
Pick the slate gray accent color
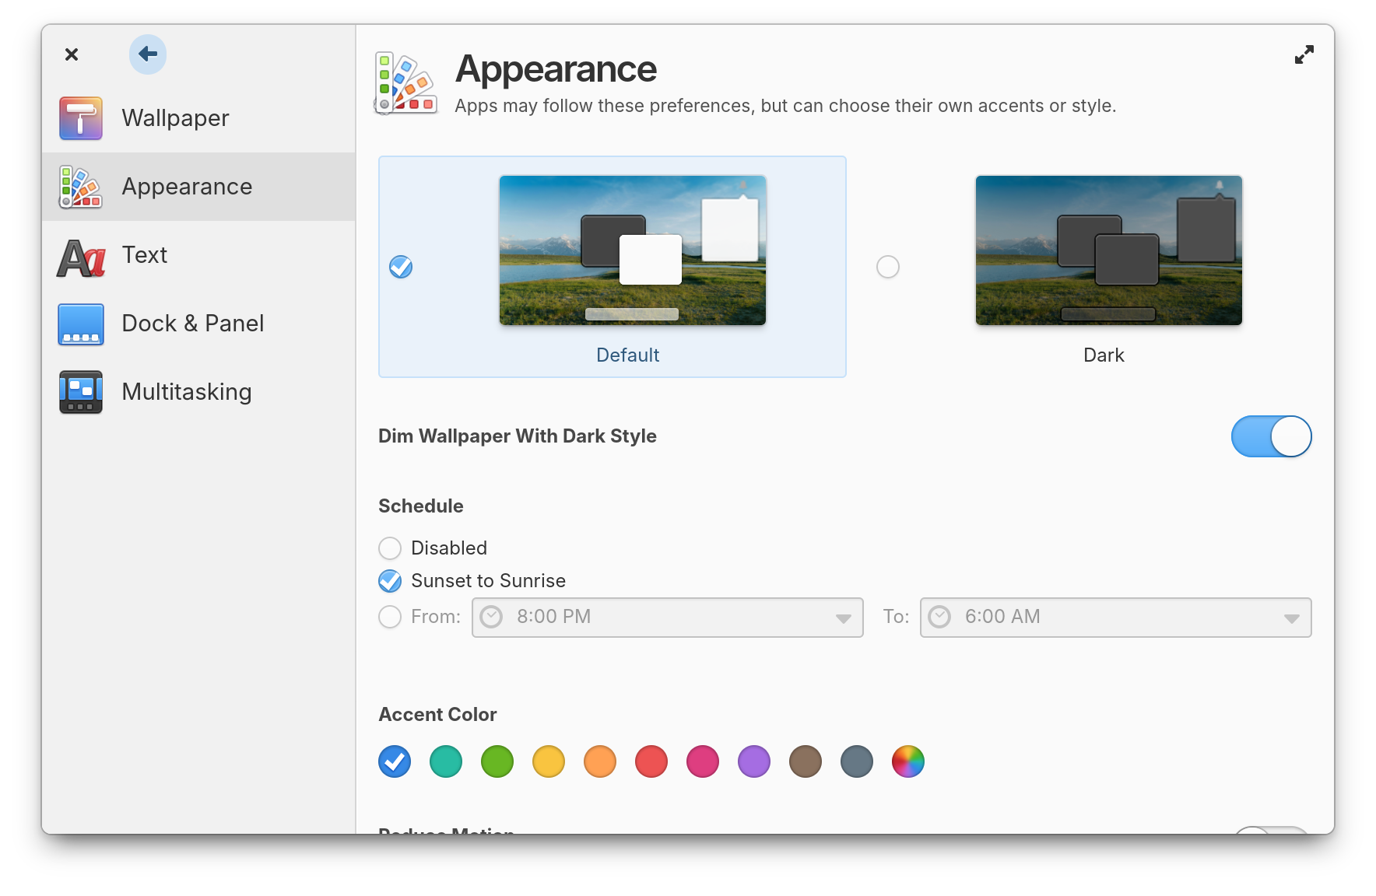pos(857,761)
